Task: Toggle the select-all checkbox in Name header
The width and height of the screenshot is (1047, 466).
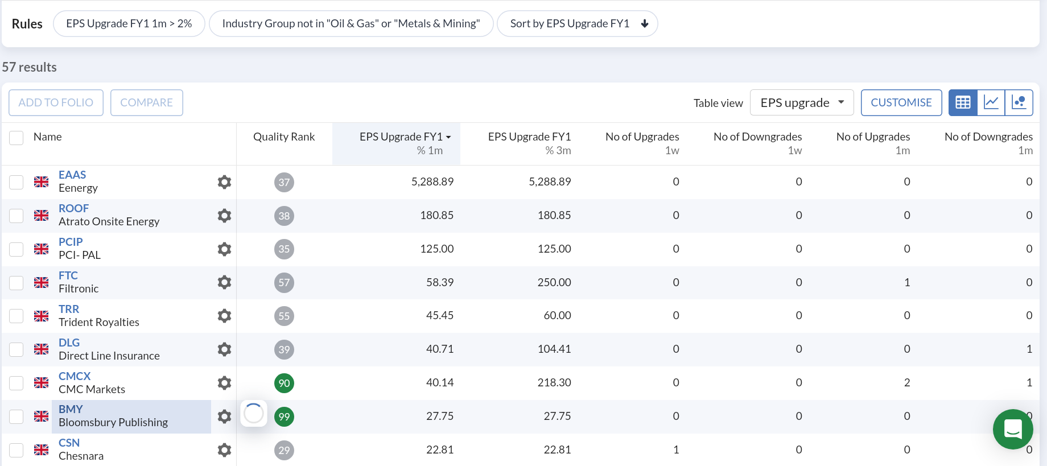Action: tap(17, 138)
